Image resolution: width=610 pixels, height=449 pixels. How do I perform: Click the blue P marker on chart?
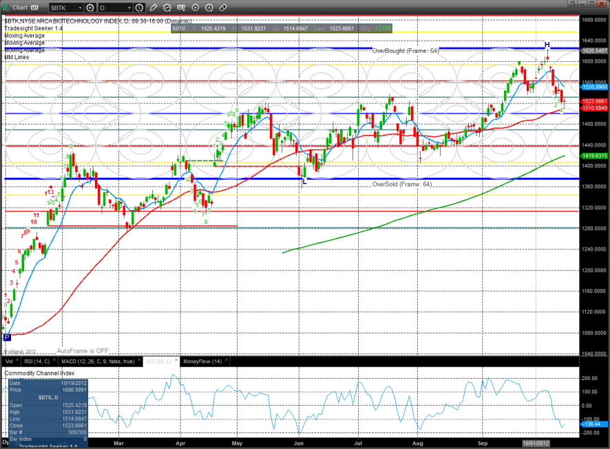pos(8,337)
